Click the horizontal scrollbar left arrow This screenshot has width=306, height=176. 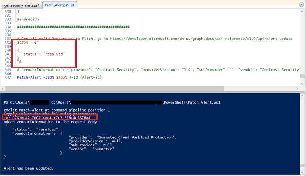click(x=3, y=89)
